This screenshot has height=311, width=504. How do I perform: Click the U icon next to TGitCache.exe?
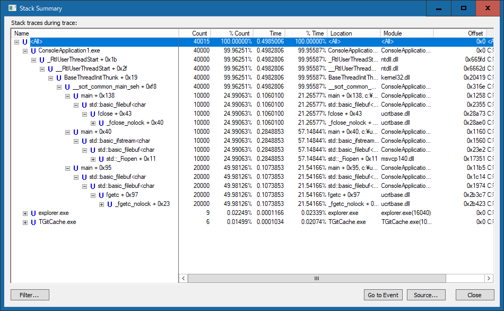point(33,222)
